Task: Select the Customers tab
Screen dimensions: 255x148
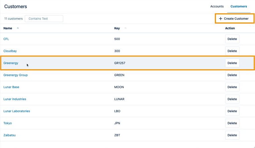Action: (x=239, y=6)
